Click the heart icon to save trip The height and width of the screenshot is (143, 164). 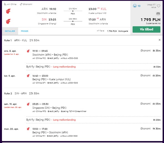(x=158, y=6)
